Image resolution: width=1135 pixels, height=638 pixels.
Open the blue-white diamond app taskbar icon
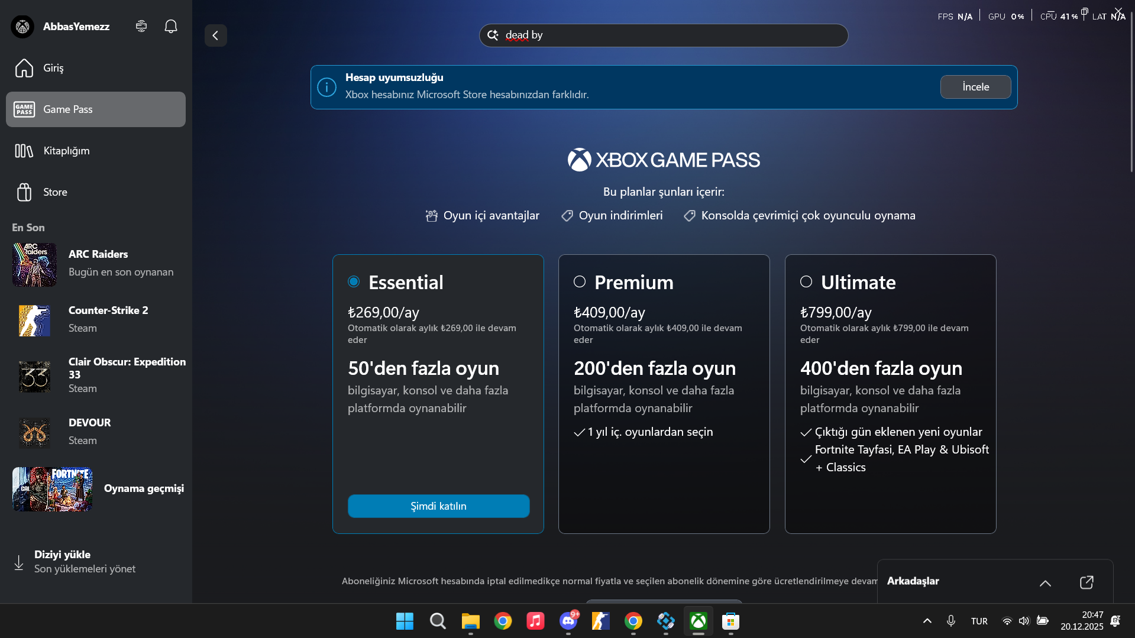point(665,621)
